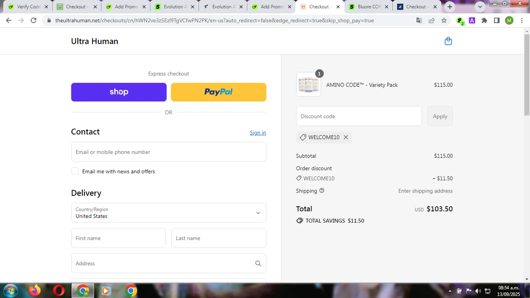Viewport: 530px width, 298px height.
Task: Click the page vertical scrollbar thumb
Action: coord(527,75)
